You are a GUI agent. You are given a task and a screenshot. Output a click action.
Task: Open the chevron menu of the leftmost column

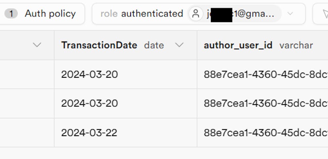tap(37, 45)
